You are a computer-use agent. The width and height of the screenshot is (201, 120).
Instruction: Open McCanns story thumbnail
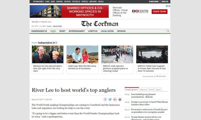(x=82, y=55)
